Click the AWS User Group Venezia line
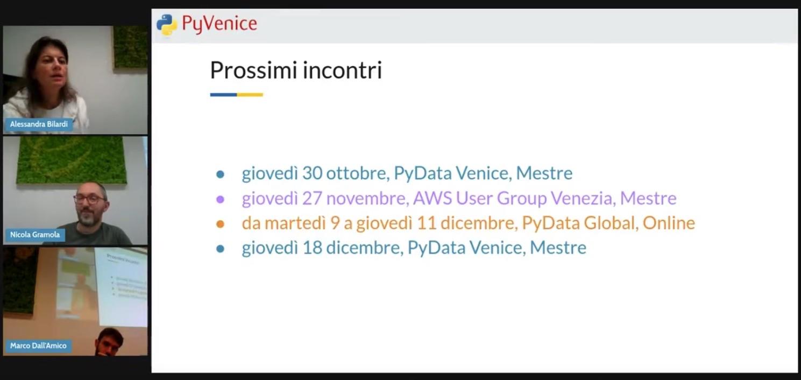 pos(459,198)
